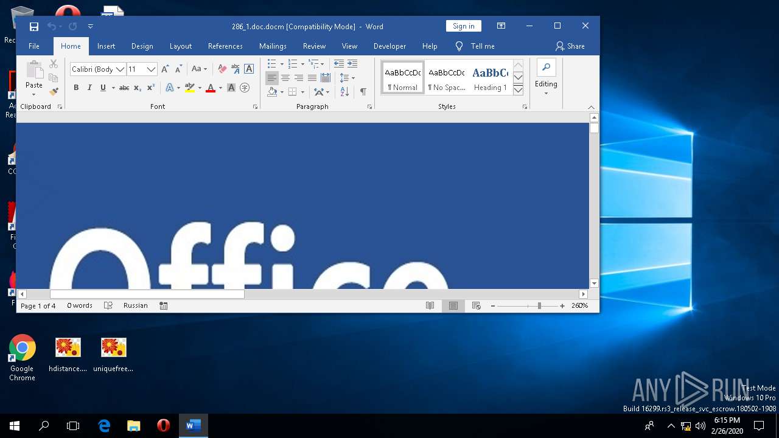Open Line and Paragraph Spacing options
This screenshot has width=779, height=438.
tap(347, 78)
